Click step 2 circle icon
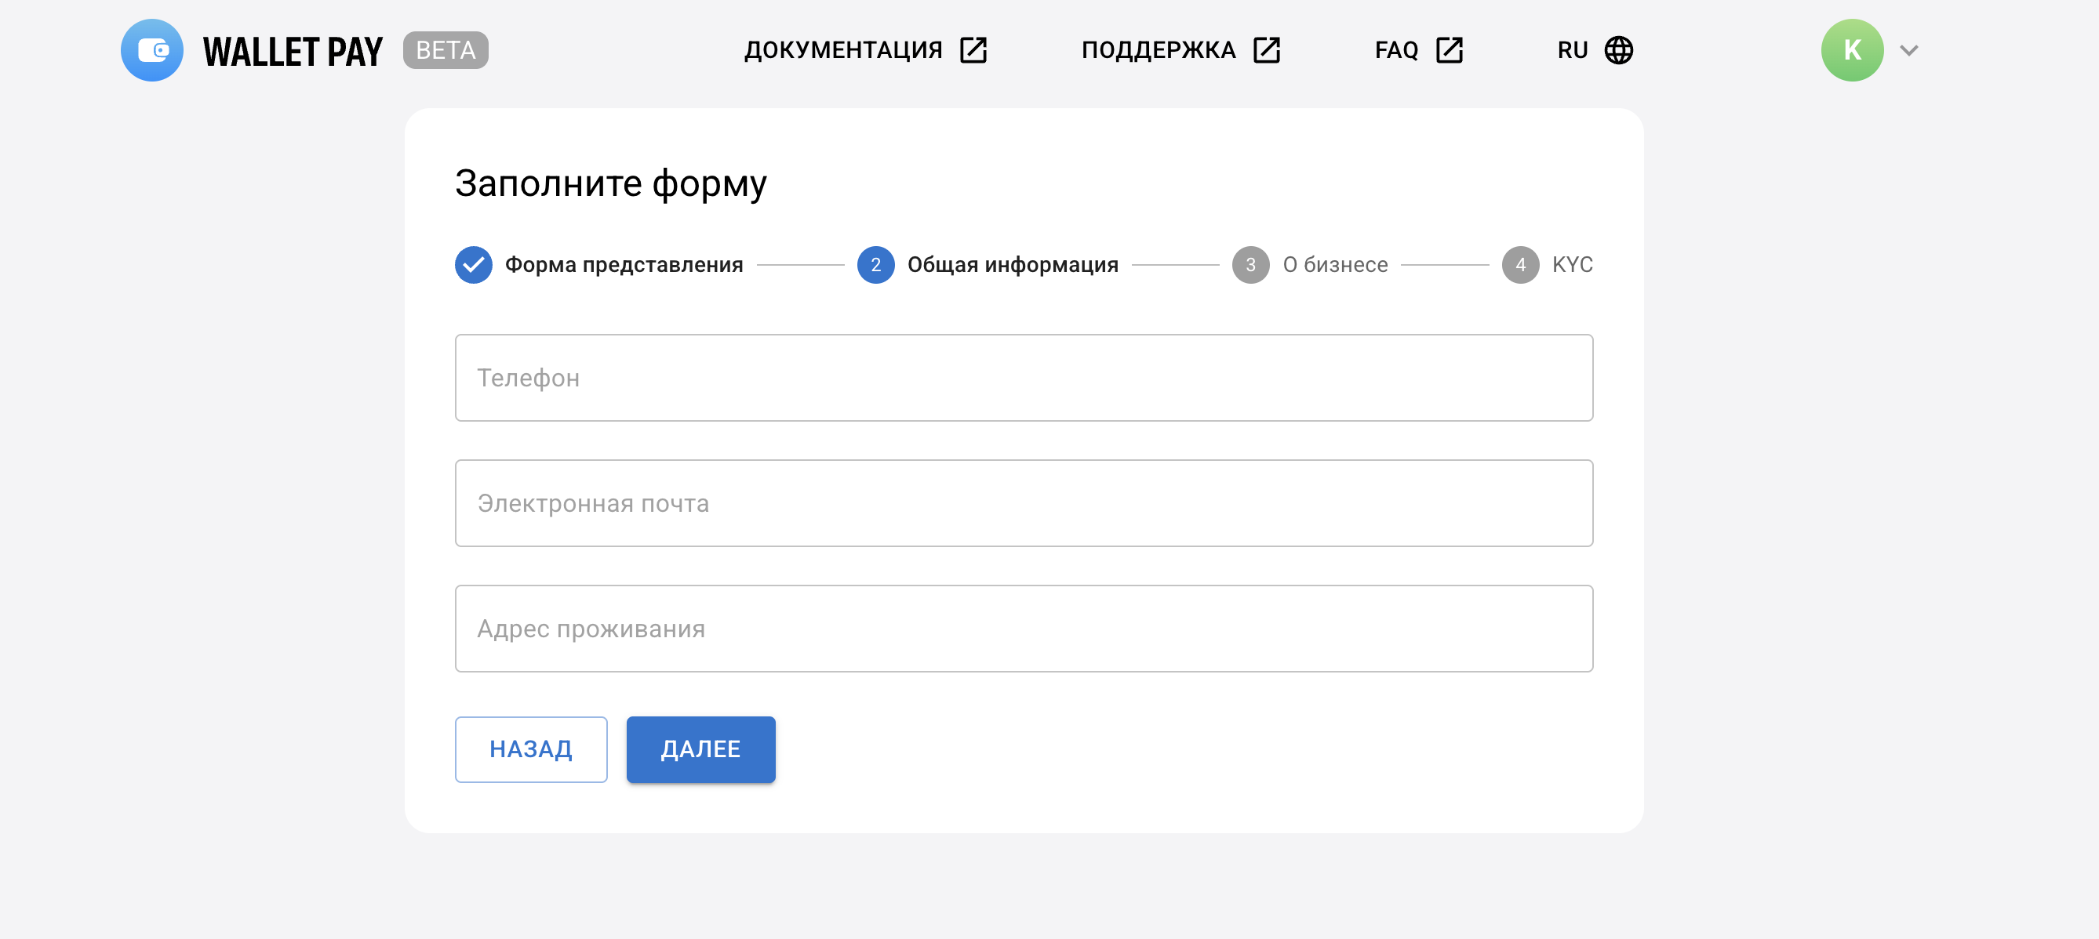The image size is (2099, 939). pos(875,265)
